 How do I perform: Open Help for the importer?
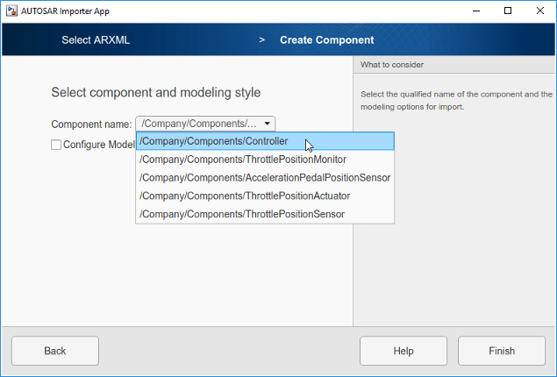[403, 351]
